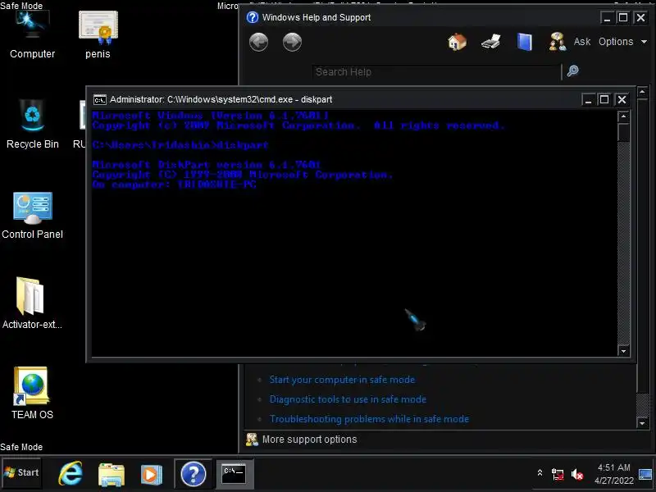Open 'Diagnostic tools to use in safe mode' link

point(348,399)
